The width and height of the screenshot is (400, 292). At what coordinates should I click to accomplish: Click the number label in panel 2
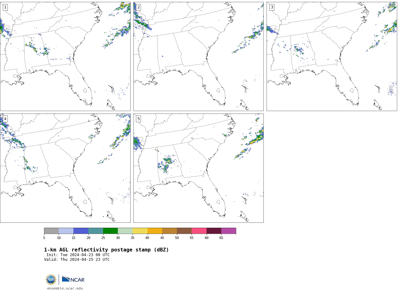pos(138,7)
